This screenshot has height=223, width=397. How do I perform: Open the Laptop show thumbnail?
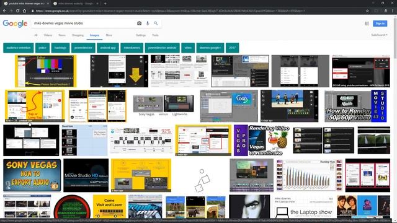(303, 206)
